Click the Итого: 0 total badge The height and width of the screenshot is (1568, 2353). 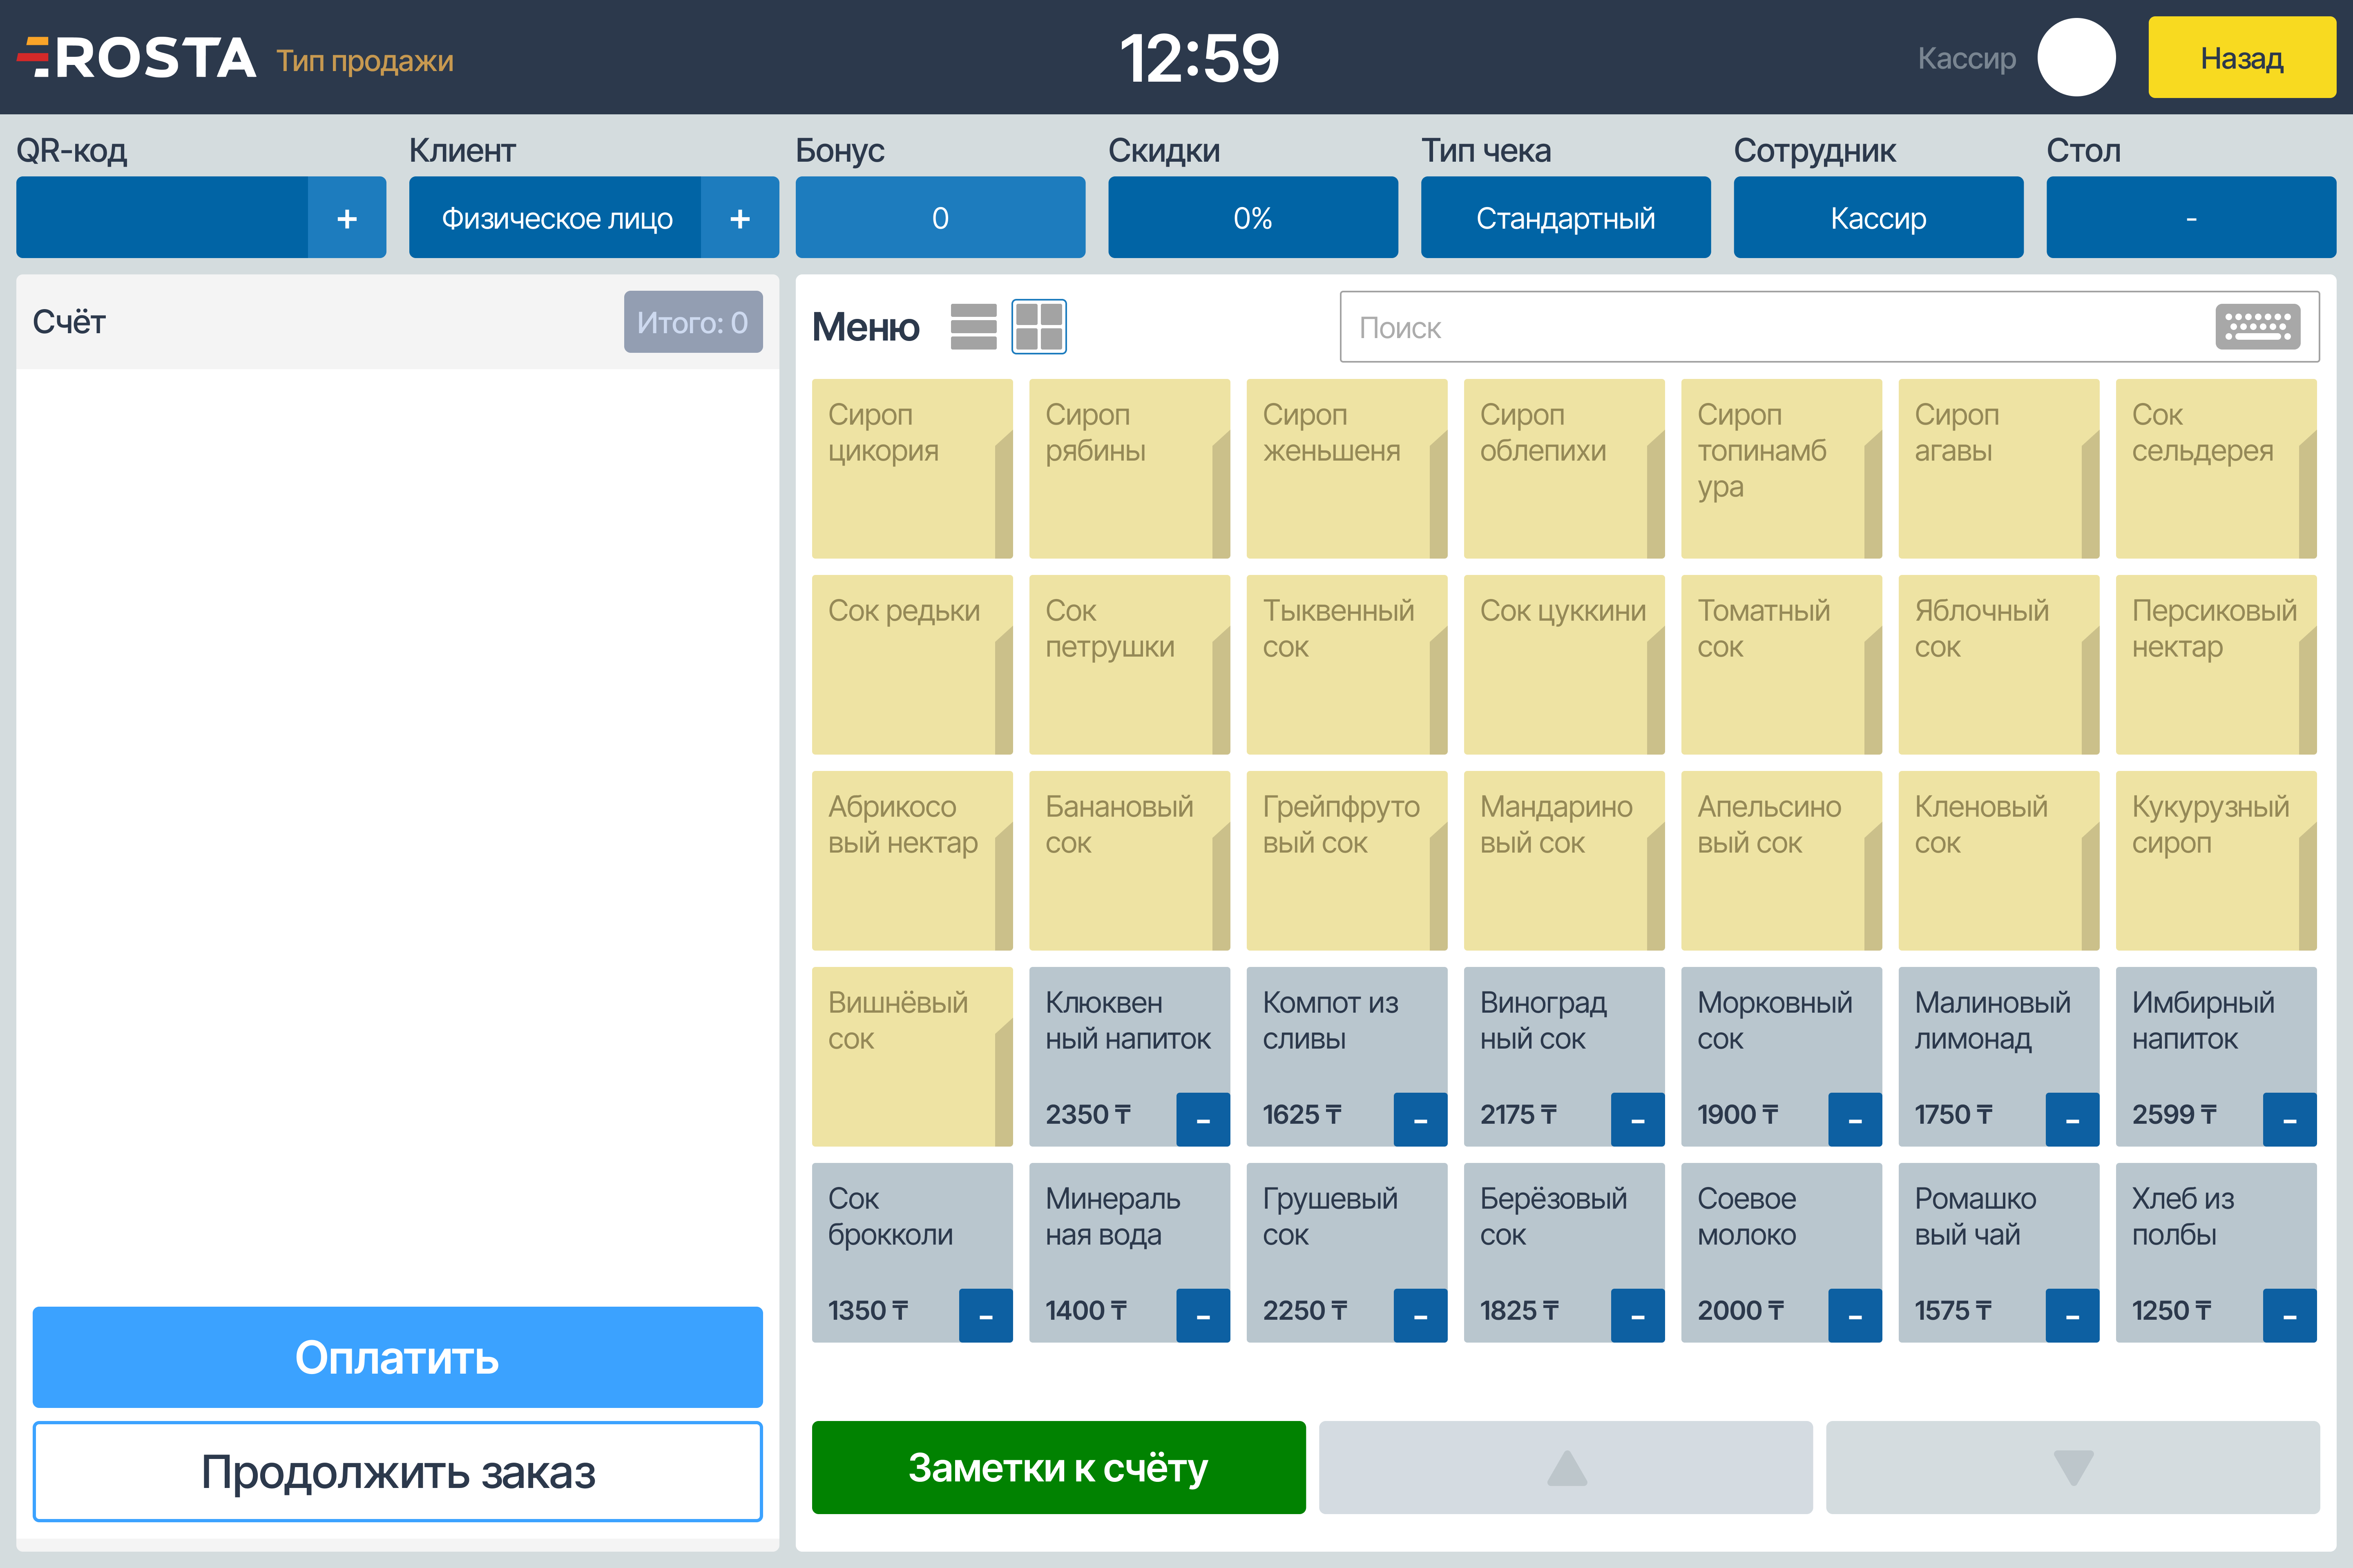[693, 322]
